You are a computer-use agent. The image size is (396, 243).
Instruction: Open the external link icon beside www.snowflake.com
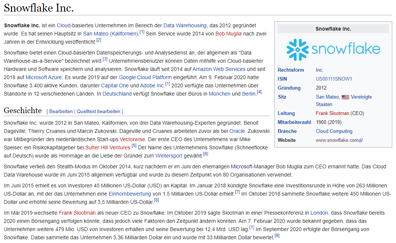coord(361,140)
